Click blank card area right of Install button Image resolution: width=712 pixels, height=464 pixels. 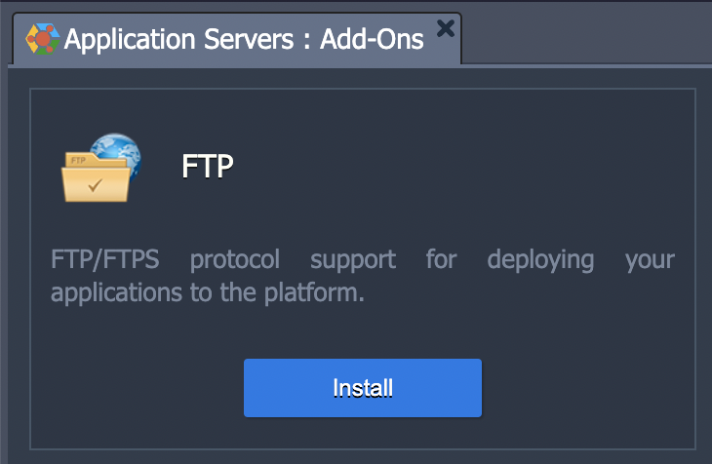click(x=588, y=388)
